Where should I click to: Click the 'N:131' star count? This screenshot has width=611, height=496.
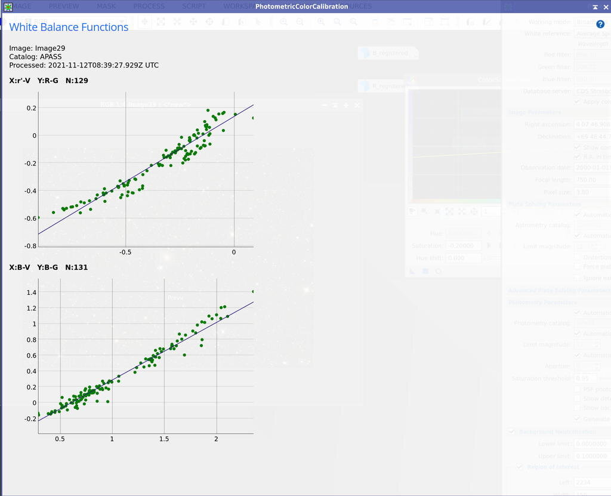[76, 267]
